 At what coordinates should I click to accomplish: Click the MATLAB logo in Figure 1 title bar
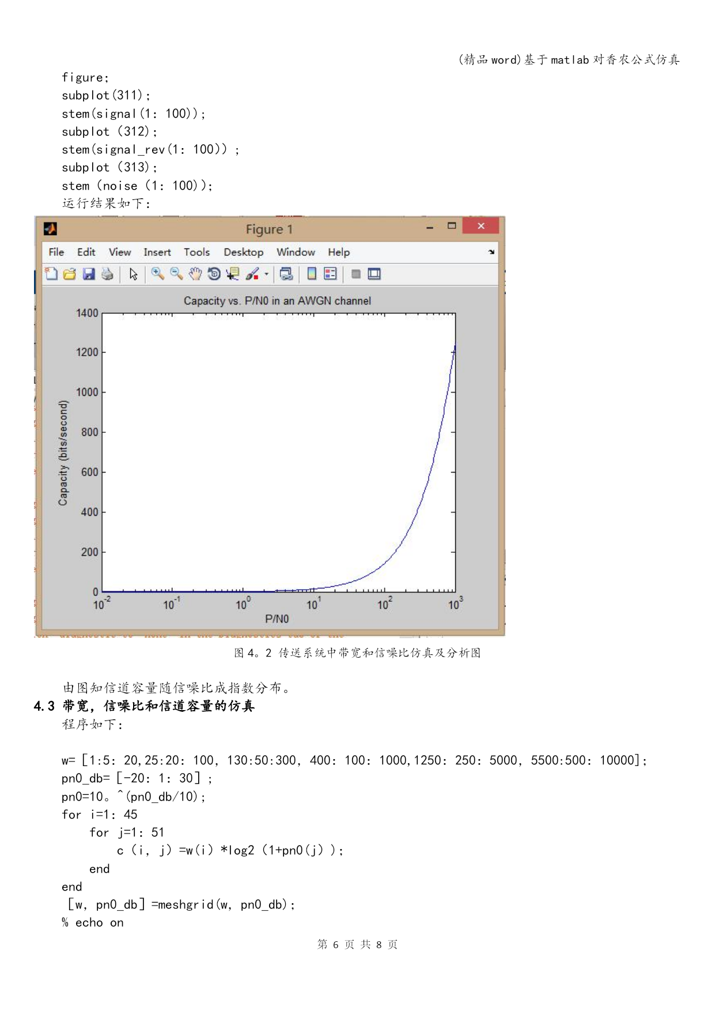click(x=50, y=229)
